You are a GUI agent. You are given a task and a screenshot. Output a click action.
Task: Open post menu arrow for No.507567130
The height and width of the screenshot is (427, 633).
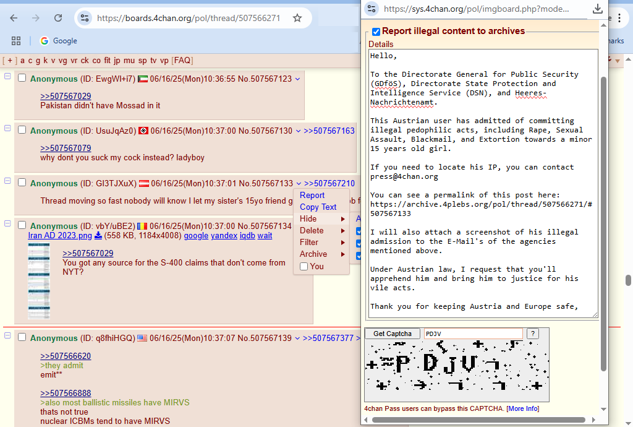tap(299, 131)
